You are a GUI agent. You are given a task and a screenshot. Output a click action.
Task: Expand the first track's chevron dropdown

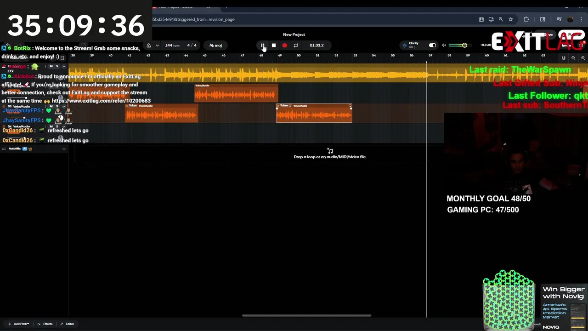point(64,67)
